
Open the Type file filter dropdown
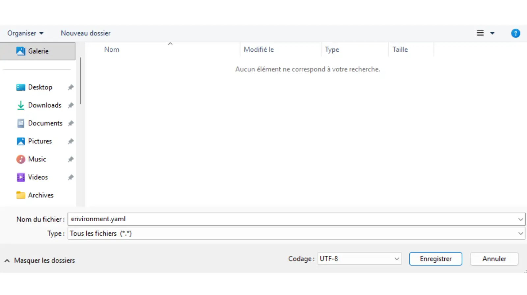click(x=296, y=233)
